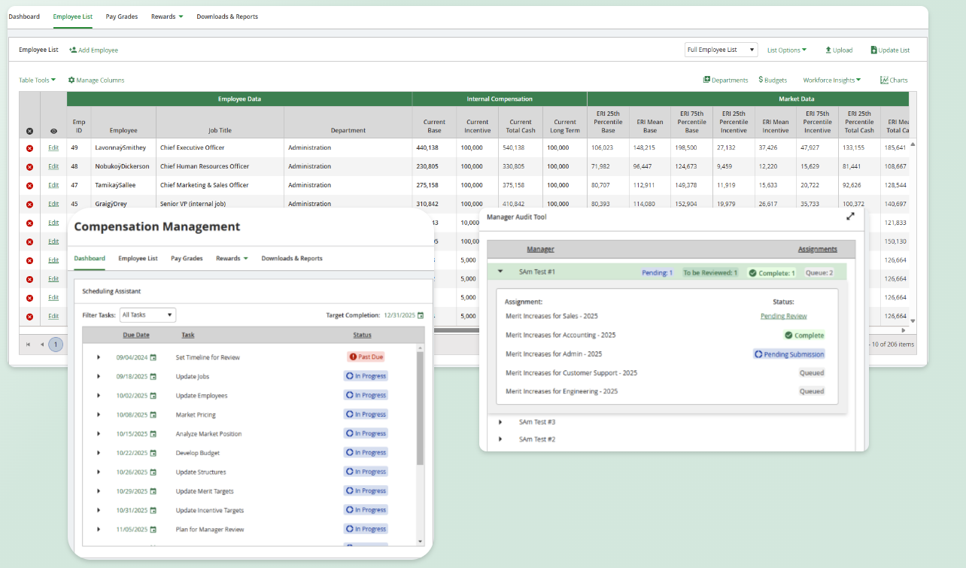Click the Pending Submission status for Admin
The width and height of the screenshot is (966, 568).
tap(789, 354)
